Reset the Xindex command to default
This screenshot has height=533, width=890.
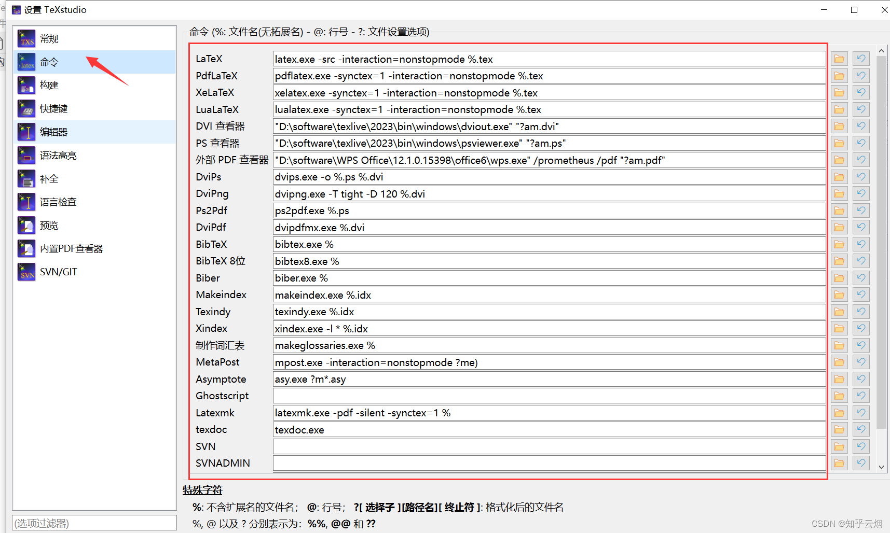pos(861,329)
